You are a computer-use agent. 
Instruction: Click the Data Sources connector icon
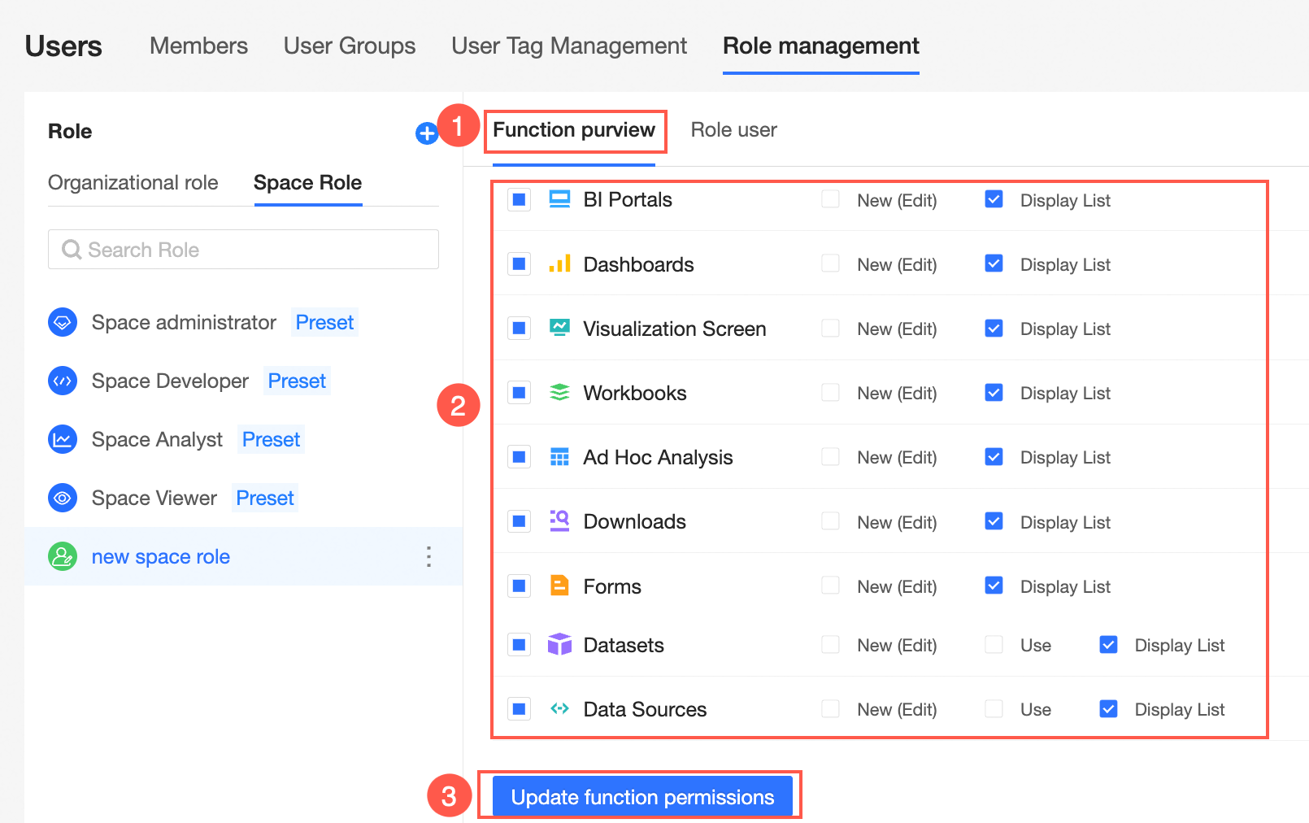(559, 708)
